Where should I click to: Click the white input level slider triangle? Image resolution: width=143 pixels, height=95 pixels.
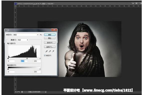pyautogui.click(x=40, y=58)
